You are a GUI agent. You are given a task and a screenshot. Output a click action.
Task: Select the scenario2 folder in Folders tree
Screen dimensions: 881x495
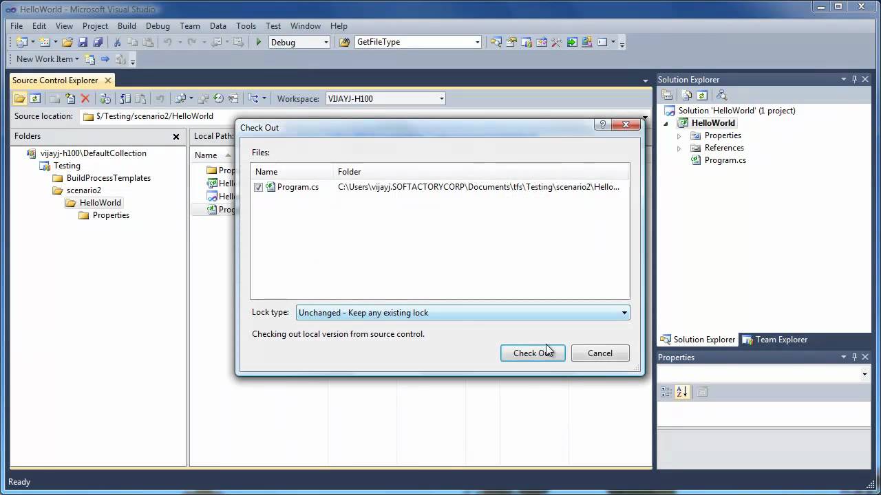tap(83, 190)
